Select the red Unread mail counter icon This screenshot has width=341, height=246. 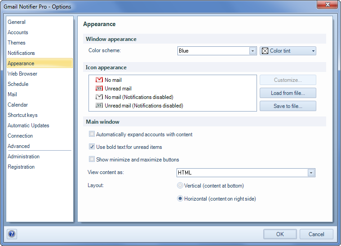pos(99,89)
